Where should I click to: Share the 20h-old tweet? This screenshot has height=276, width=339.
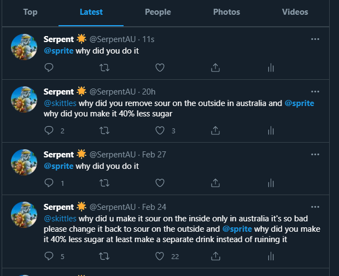215,131
